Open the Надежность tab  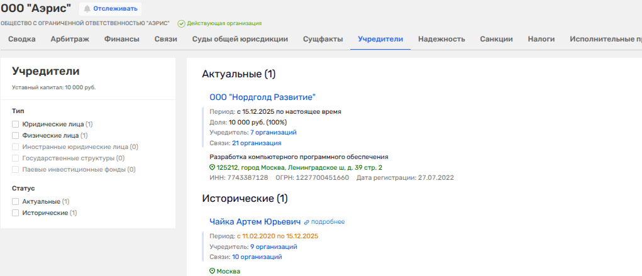point(441,39)
